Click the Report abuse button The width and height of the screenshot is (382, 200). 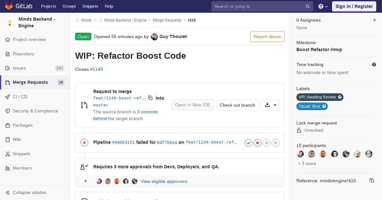[x=267, y=37]
